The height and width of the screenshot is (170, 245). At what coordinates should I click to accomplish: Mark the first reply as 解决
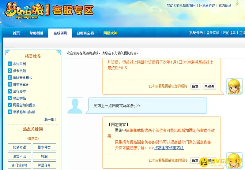coord(195,86)
